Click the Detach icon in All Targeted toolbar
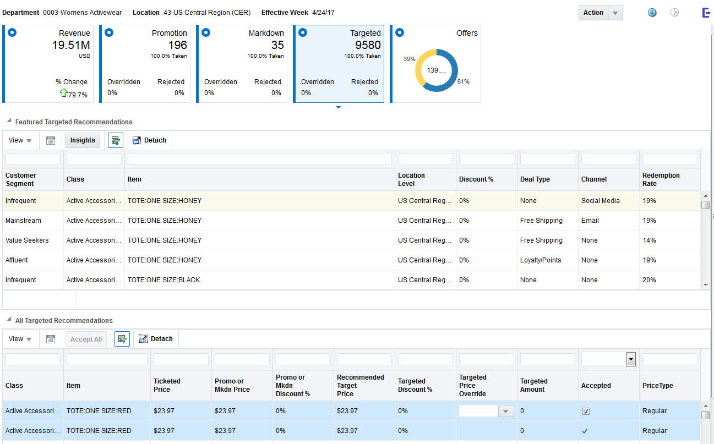The height and width of the screenshot is (444, 714). coord(144,339)
